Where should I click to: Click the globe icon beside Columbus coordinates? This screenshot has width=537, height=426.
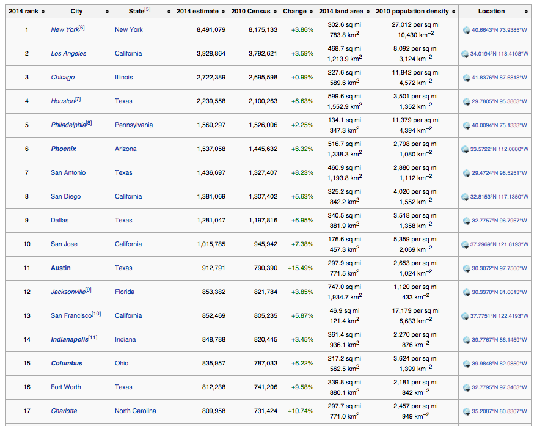pos(467,363)
